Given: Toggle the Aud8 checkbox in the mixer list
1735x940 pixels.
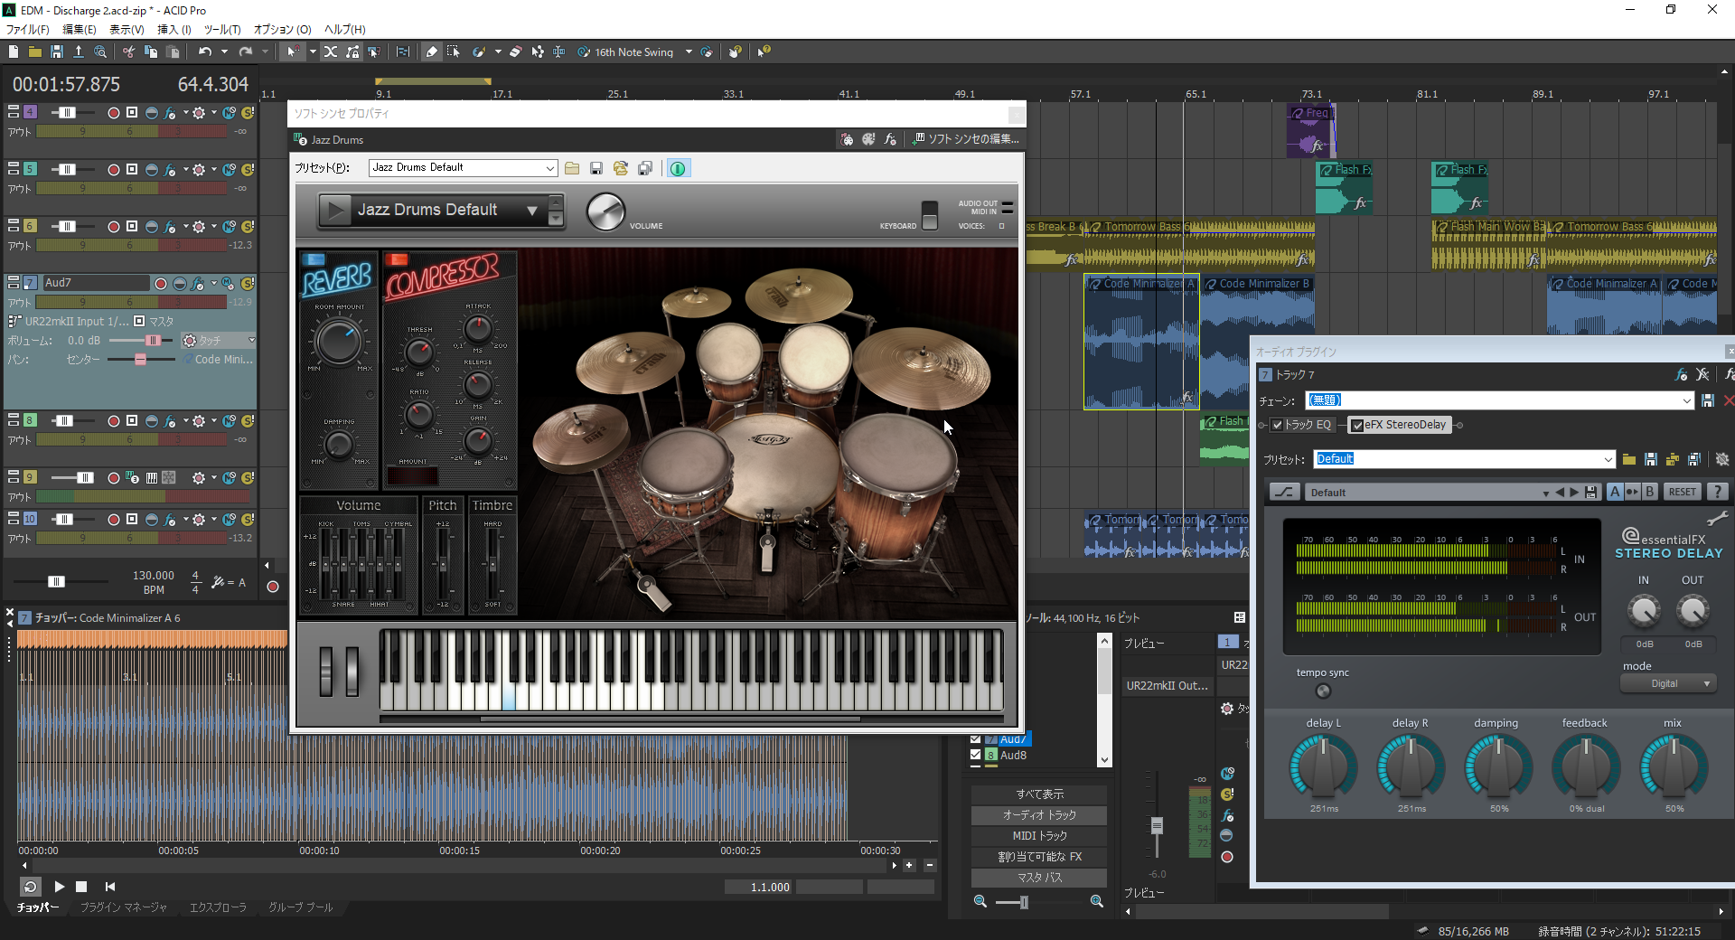Looking at the screenshot, I should (x=976, y=755).
